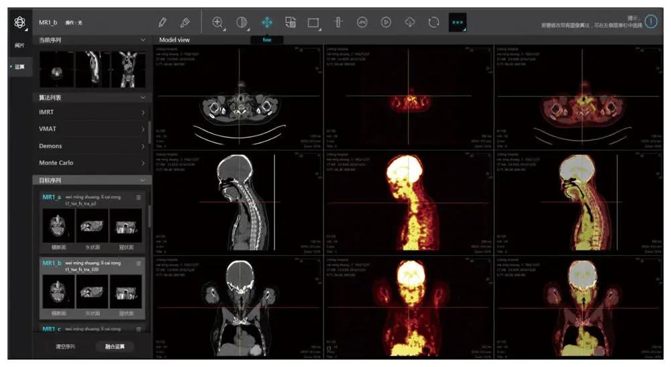
Task: Click the algorithm list scrollbar
Action: coord(150,132)
